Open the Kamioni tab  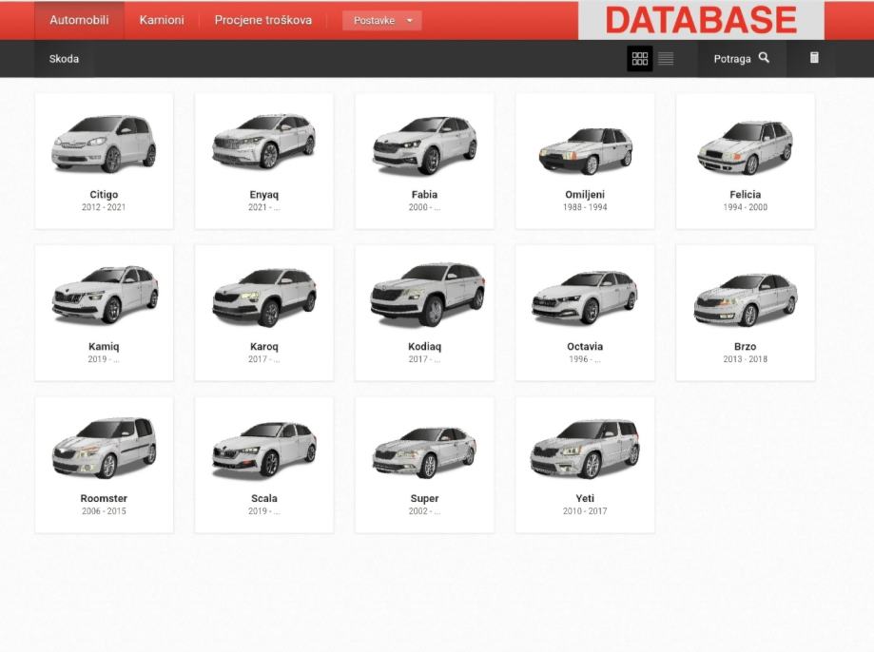click(x=162, y=20)
